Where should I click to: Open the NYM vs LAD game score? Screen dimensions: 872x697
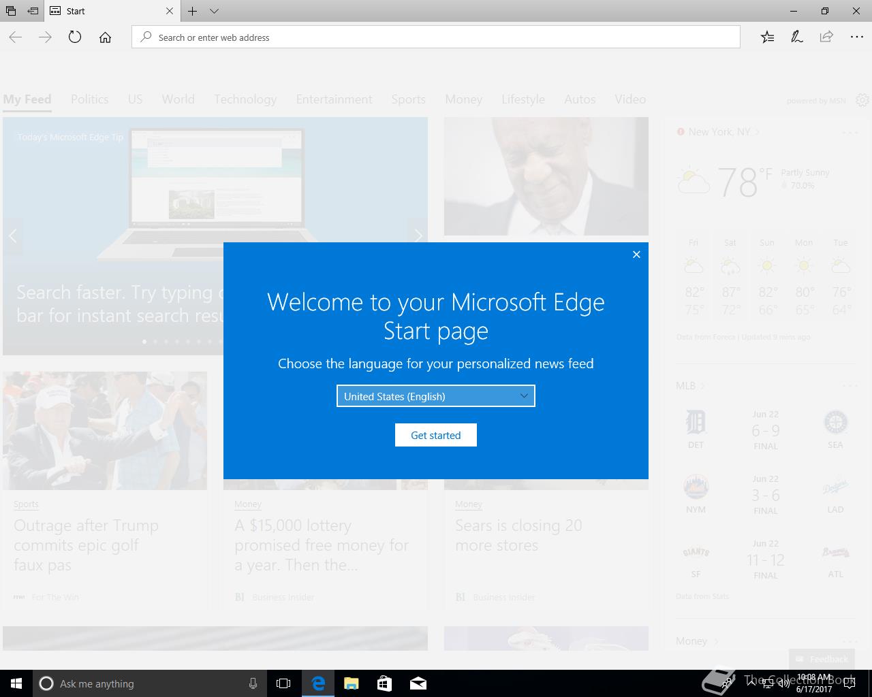(x=766, y=495)
